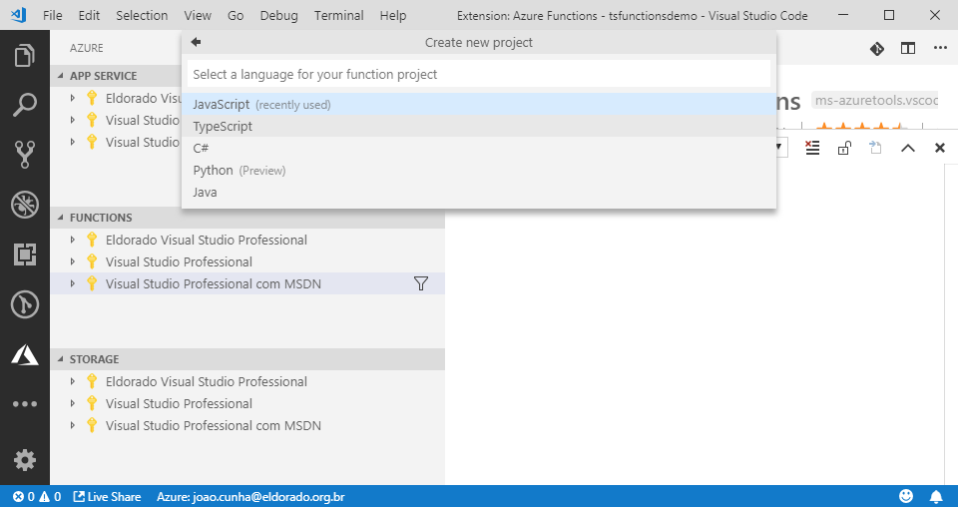This screenshot has height=507, width=958.
Task: Click the extension star rating
Action: pos(861,127)
